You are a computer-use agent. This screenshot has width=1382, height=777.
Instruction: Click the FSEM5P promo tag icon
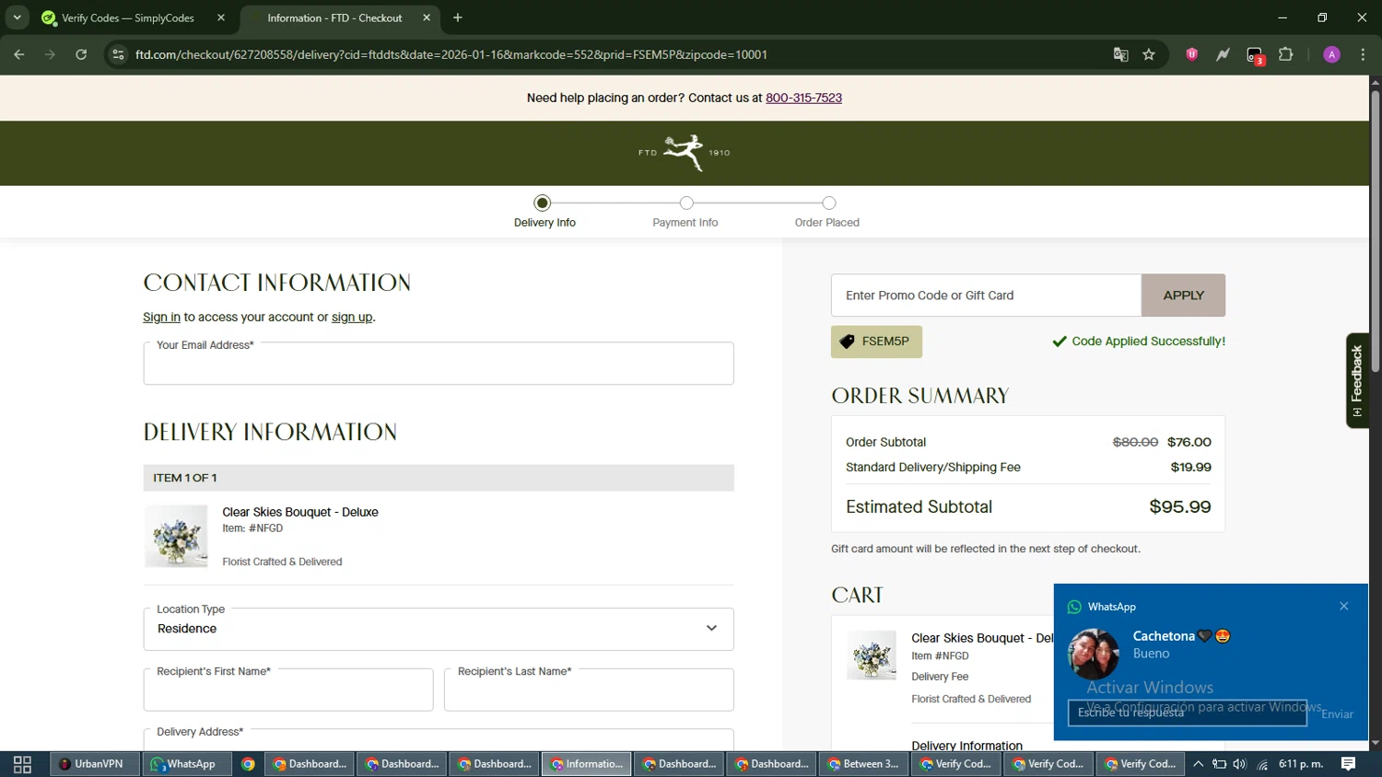847,342
